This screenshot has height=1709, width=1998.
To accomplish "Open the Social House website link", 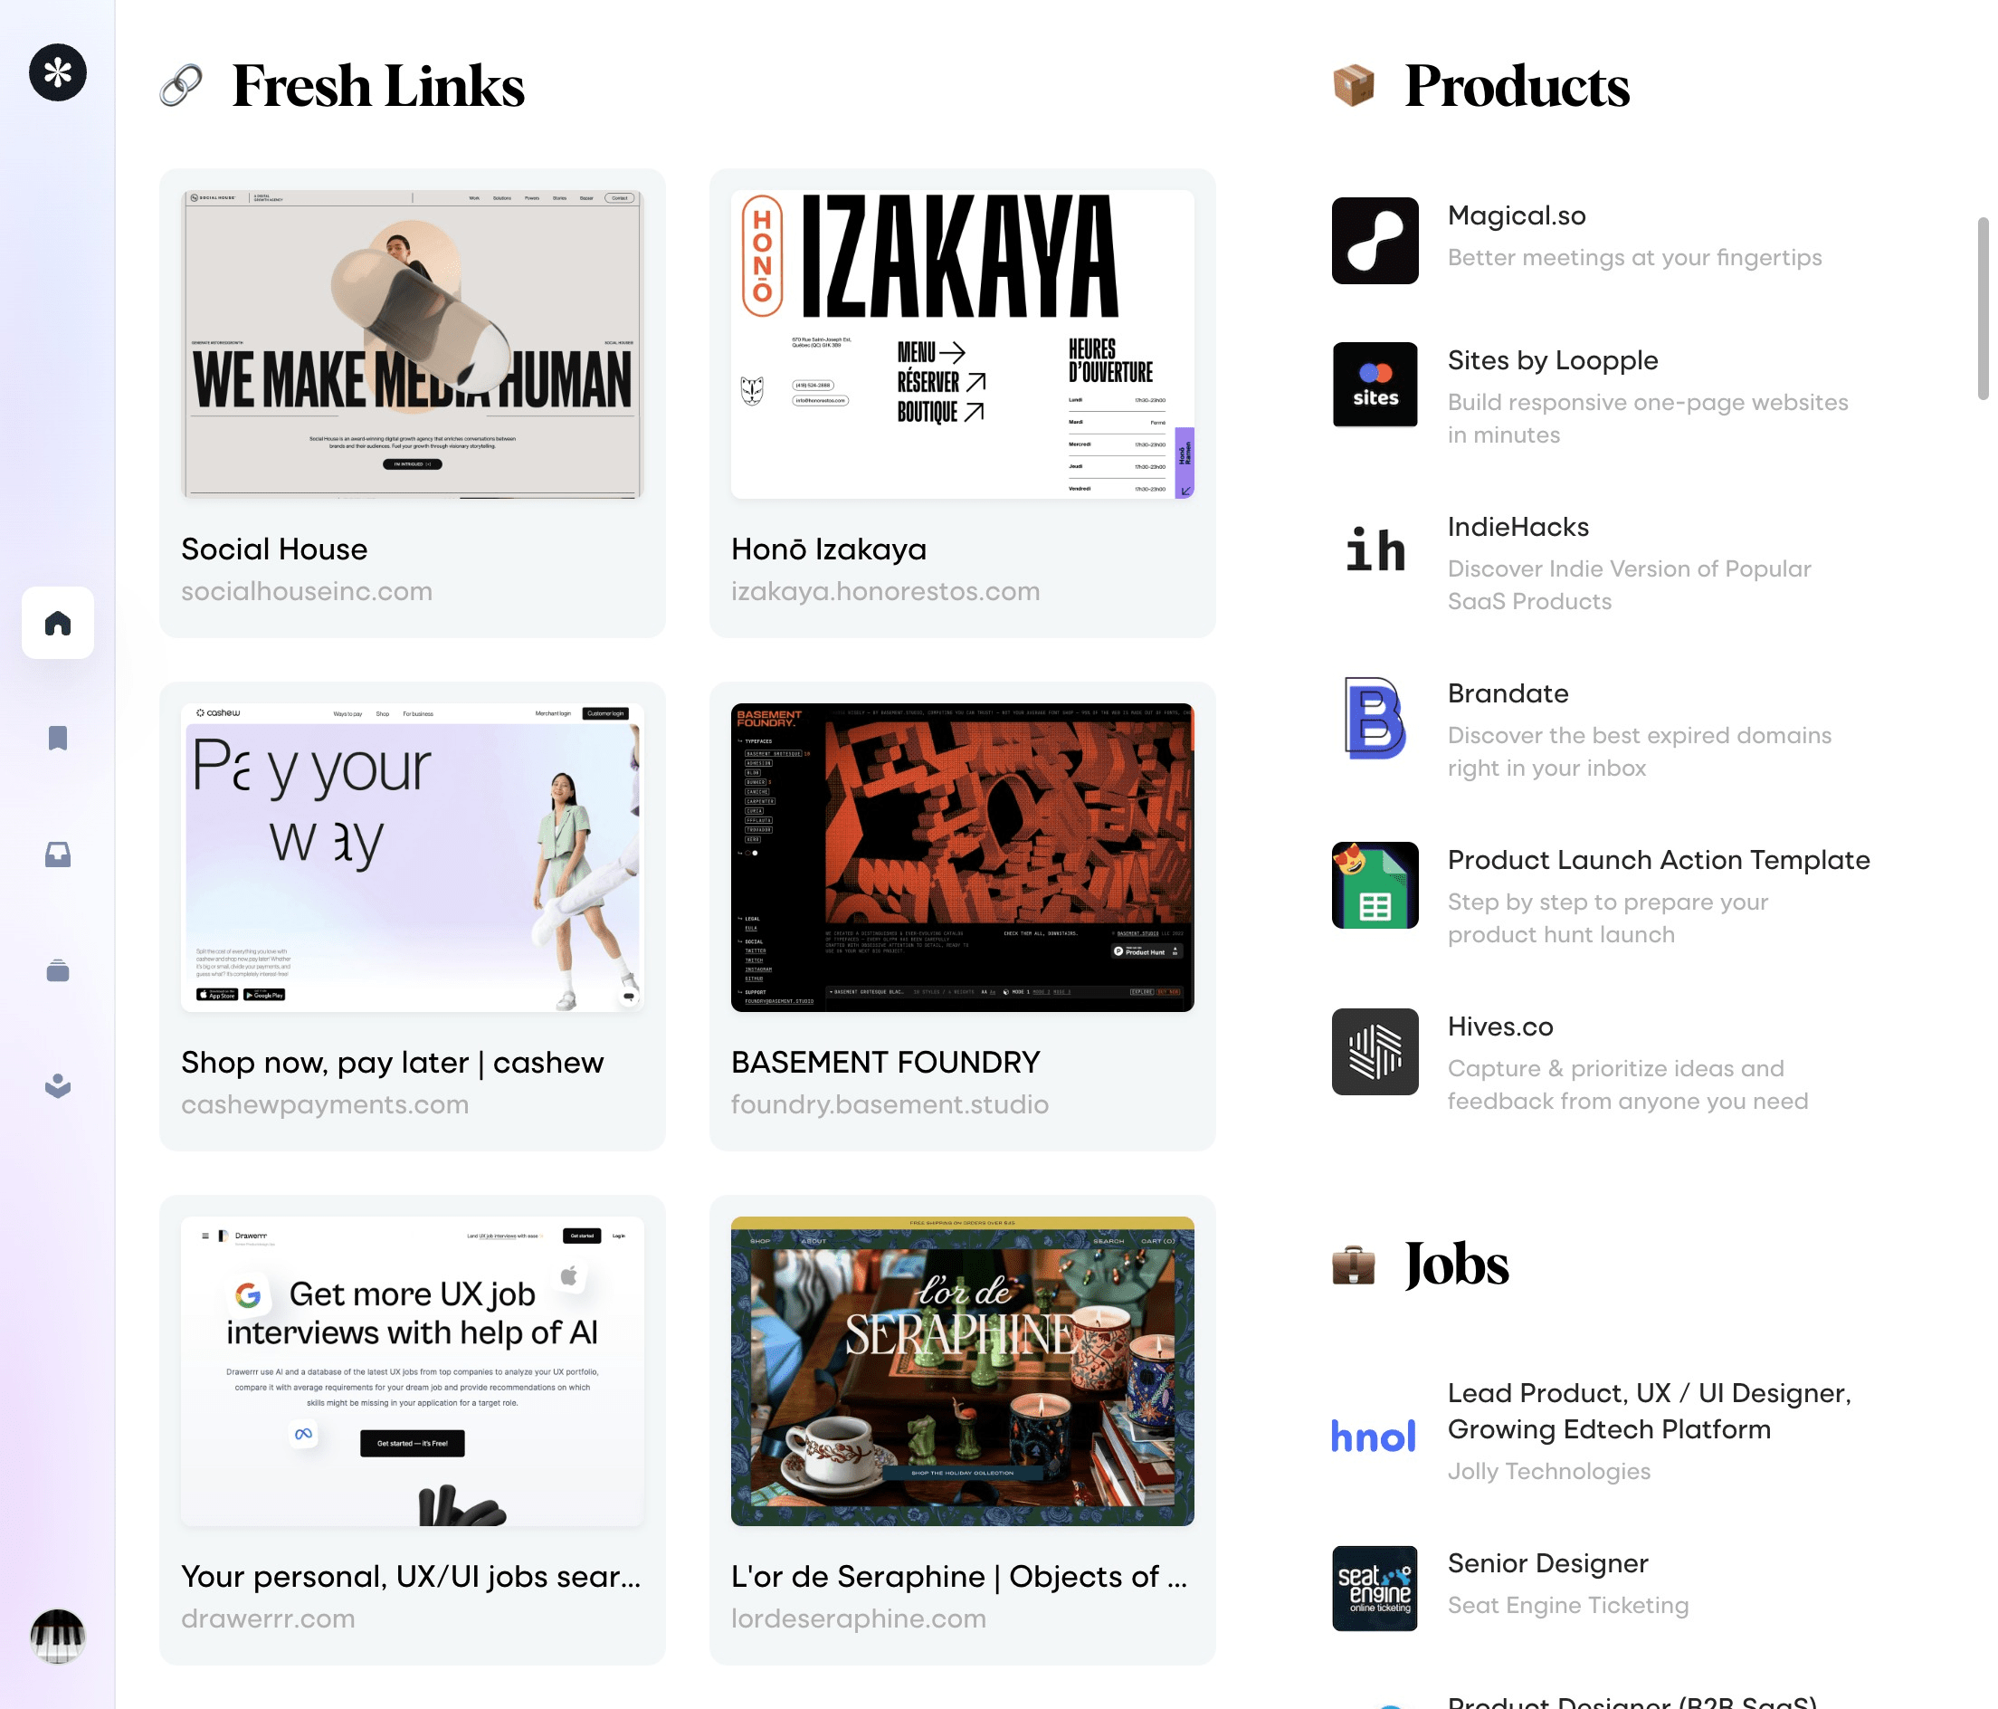I will coord(309,588).
